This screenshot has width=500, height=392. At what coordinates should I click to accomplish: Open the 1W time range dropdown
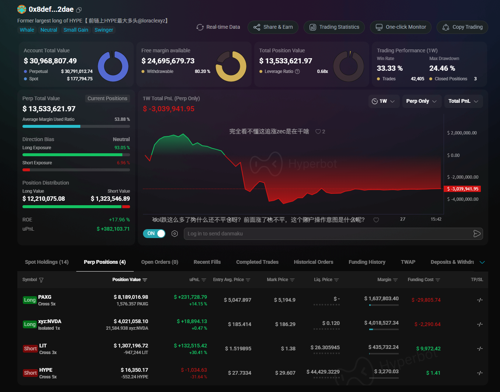click(x=384, y=101)
